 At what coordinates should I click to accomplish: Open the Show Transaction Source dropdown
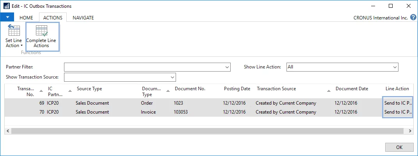173,77
